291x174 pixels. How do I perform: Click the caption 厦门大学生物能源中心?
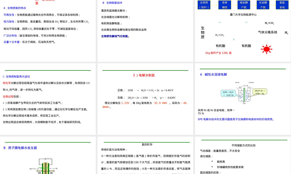(x=243, y=14)
